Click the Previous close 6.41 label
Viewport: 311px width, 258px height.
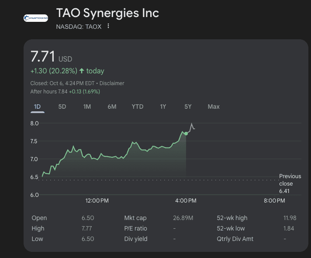[x=290, y=183]
